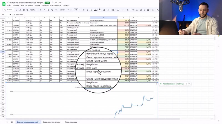Click the Redo arrow icon
This screenshot has width=222, height=124.
20,10
